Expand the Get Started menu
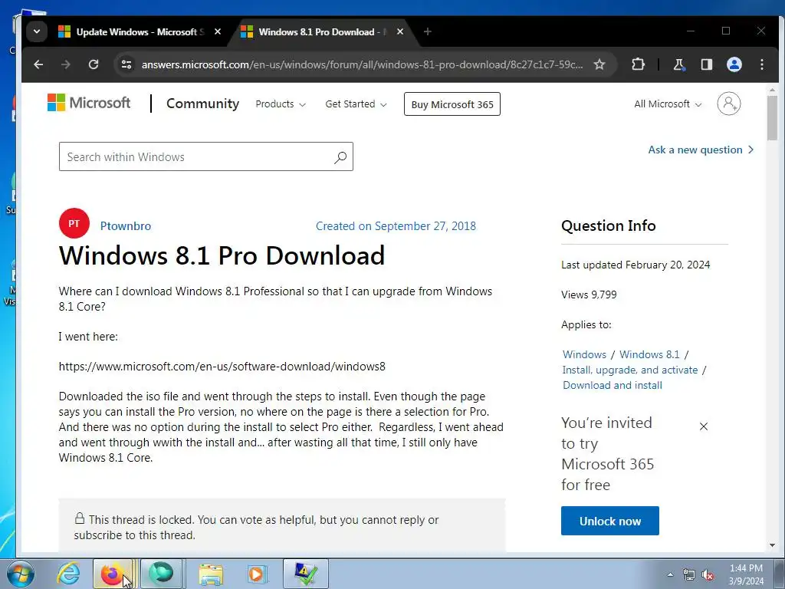 pos(356,104)
